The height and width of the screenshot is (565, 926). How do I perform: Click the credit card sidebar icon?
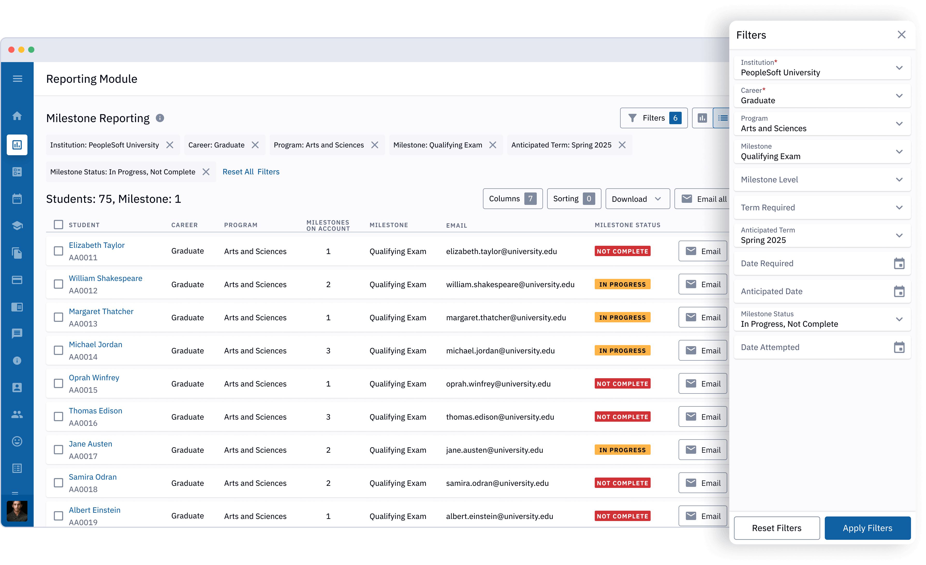17,280
